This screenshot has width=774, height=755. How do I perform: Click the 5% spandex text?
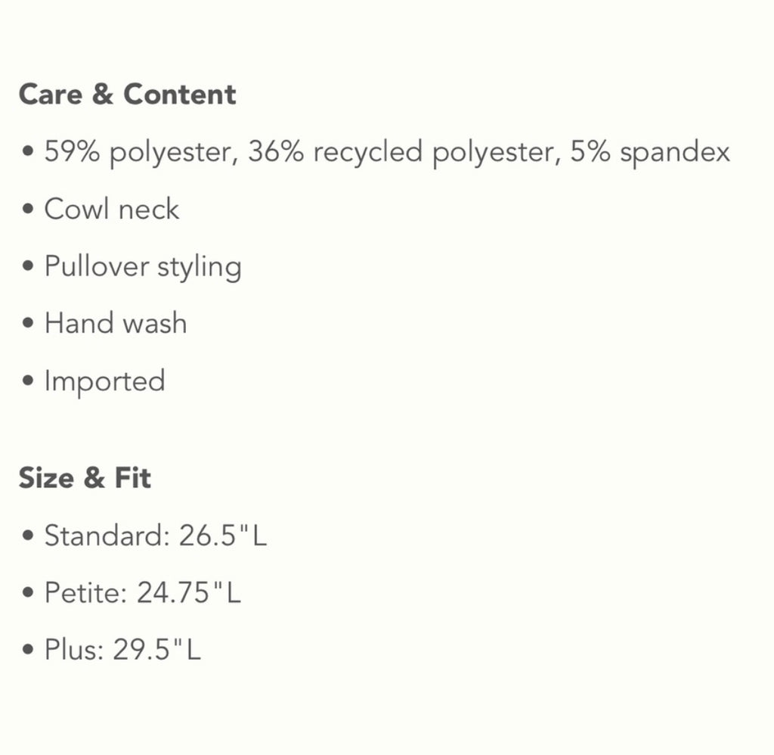pyautogui.click(x=650, y=152)
